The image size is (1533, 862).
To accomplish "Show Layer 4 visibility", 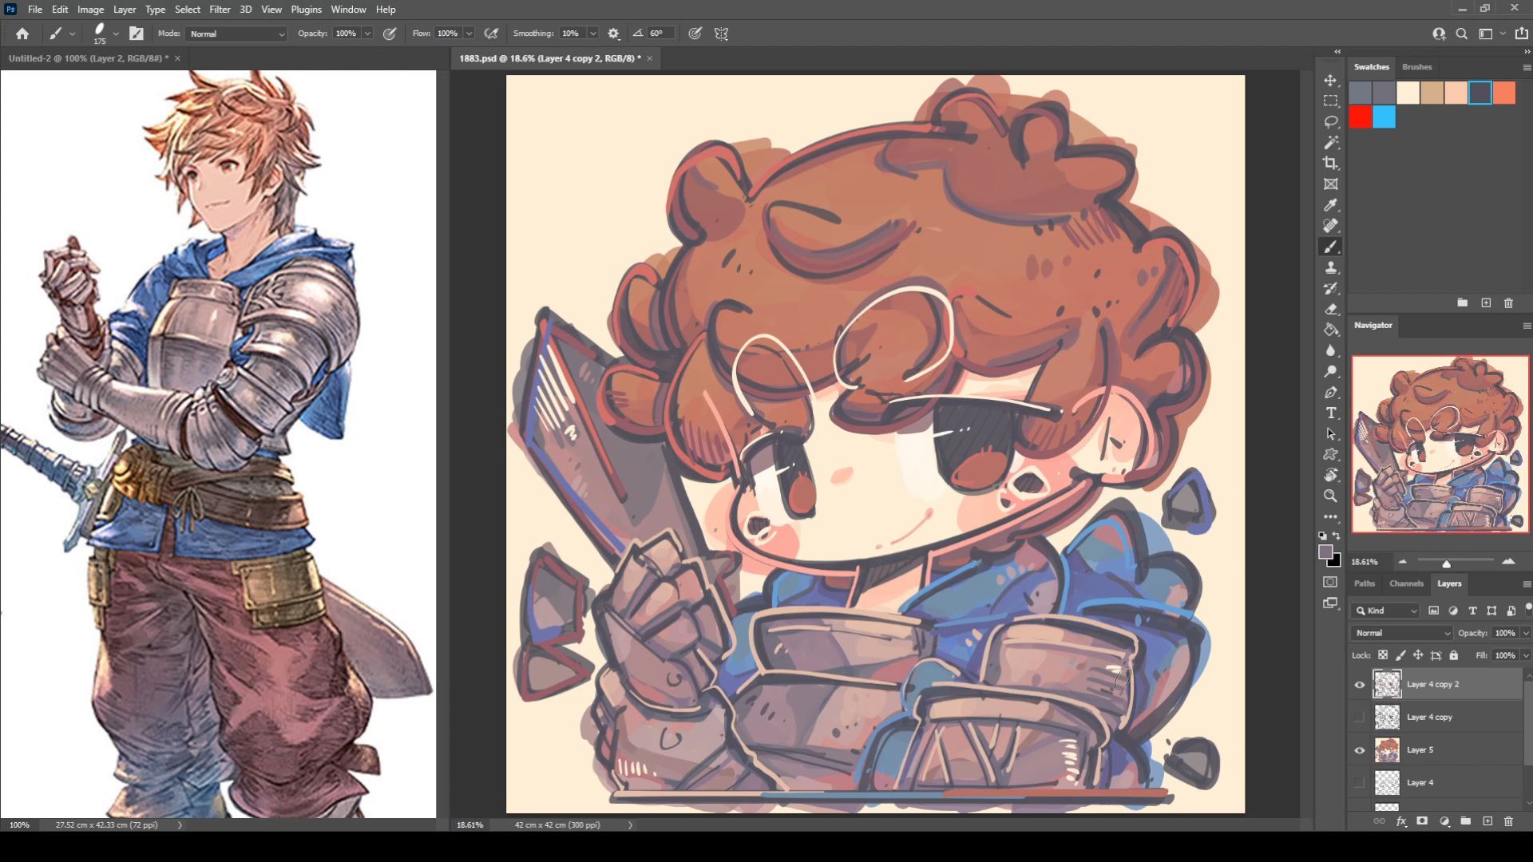I will pyautogui.click(x=1360, y=783).
